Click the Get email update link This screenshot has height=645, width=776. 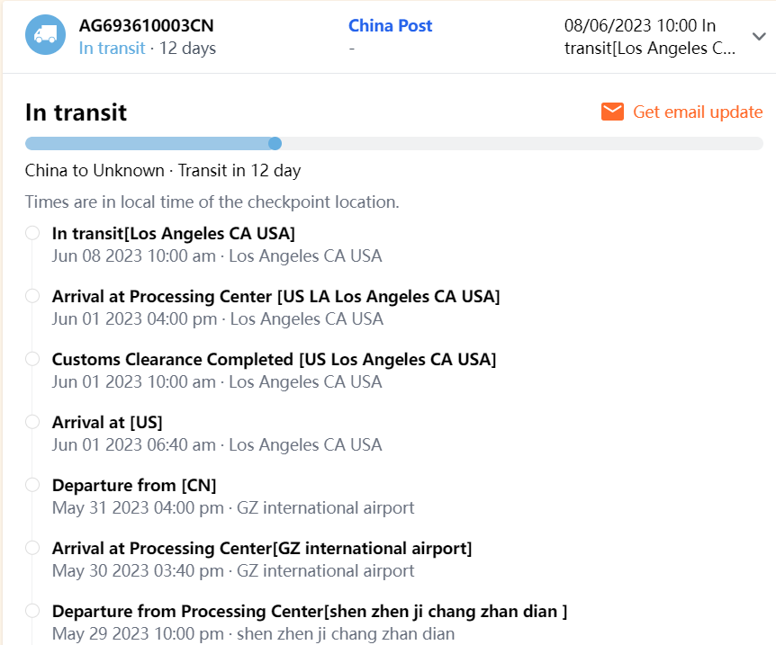tap(698, 112)
